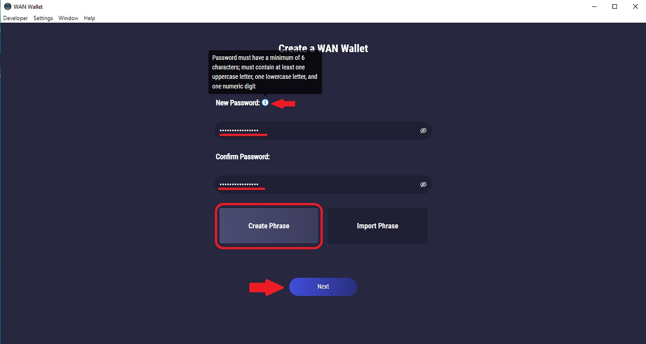Open the Settings menu
This screenshot has height=344, width=646.
(x=43, y=18)
